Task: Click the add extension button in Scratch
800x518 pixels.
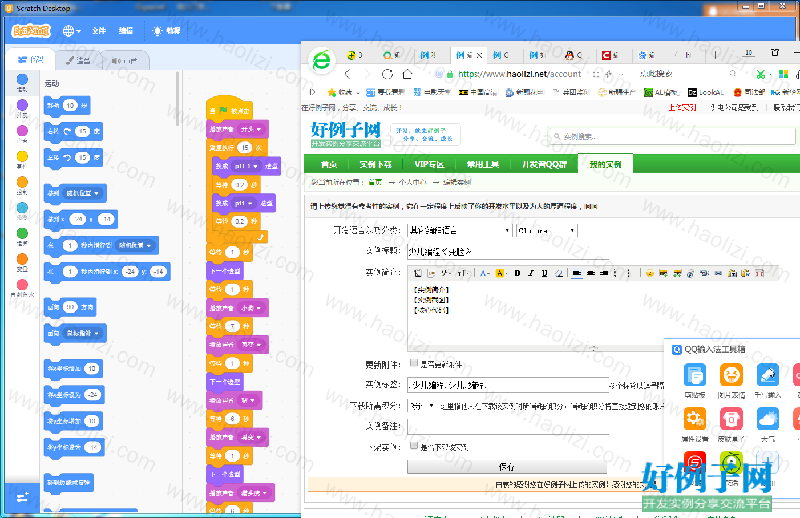Action: pos(22,497)
